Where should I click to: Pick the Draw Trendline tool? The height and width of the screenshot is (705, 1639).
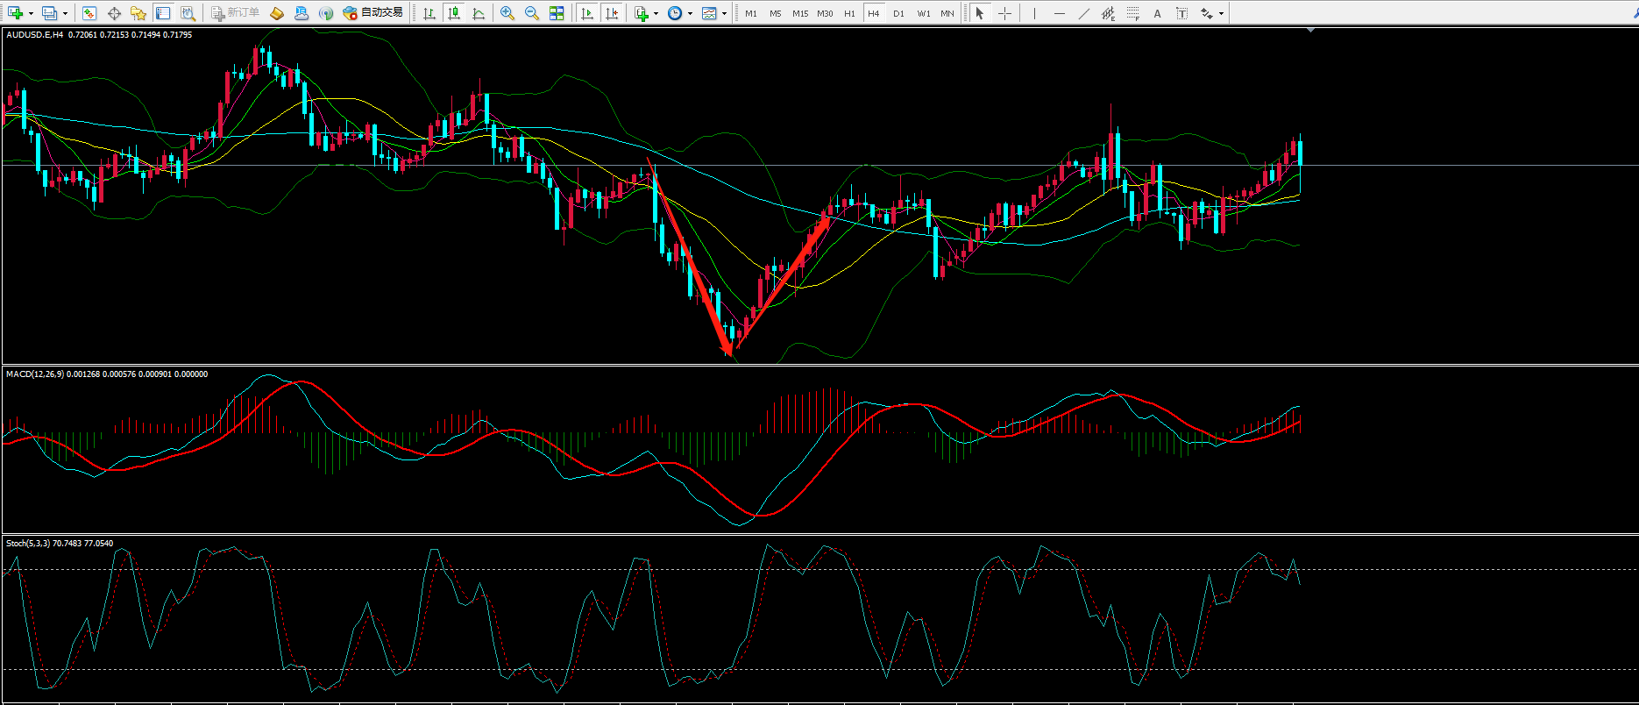1083,13
